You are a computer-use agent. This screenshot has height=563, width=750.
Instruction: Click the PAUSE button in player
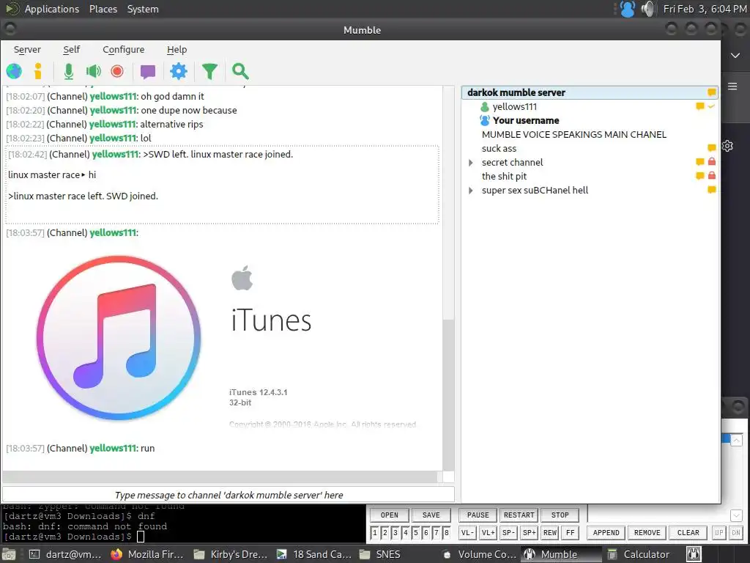tap(478, 515)
